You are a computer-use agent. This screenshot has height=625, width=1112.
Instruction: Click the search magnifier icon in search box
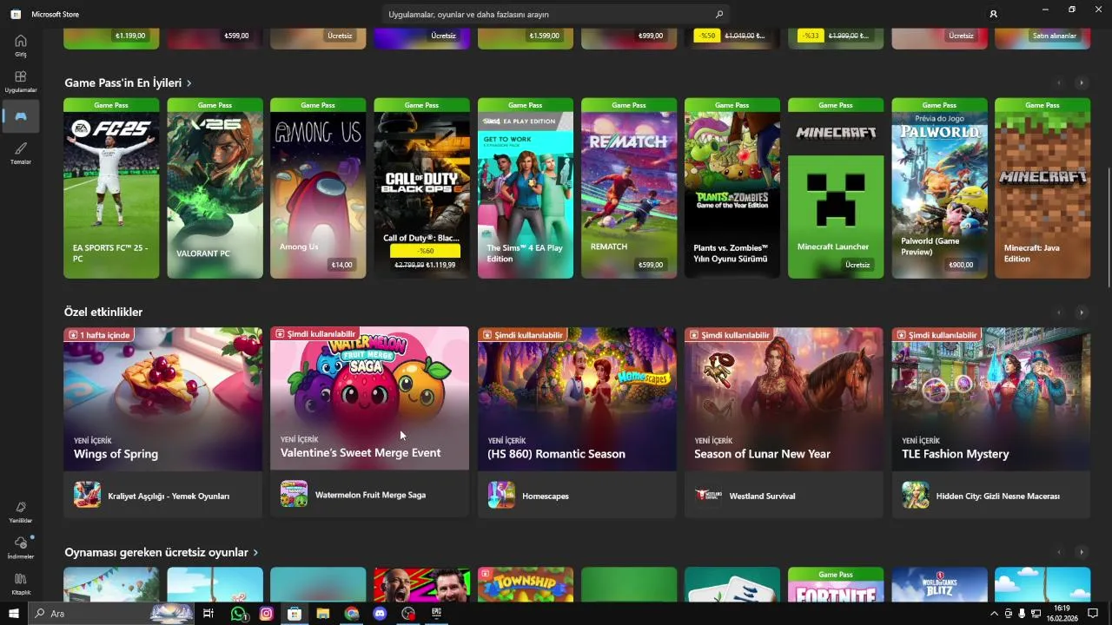(718, 14)
